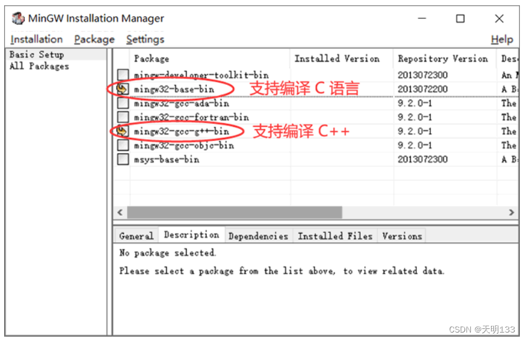Open the Package menu
The width and height of the screenshot is (524, 339).
tap(94, 40)
